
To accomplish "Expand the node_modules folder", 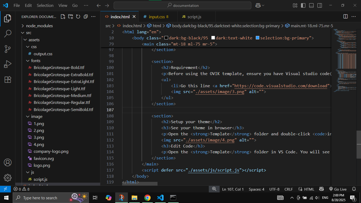I will click(39, 26).
